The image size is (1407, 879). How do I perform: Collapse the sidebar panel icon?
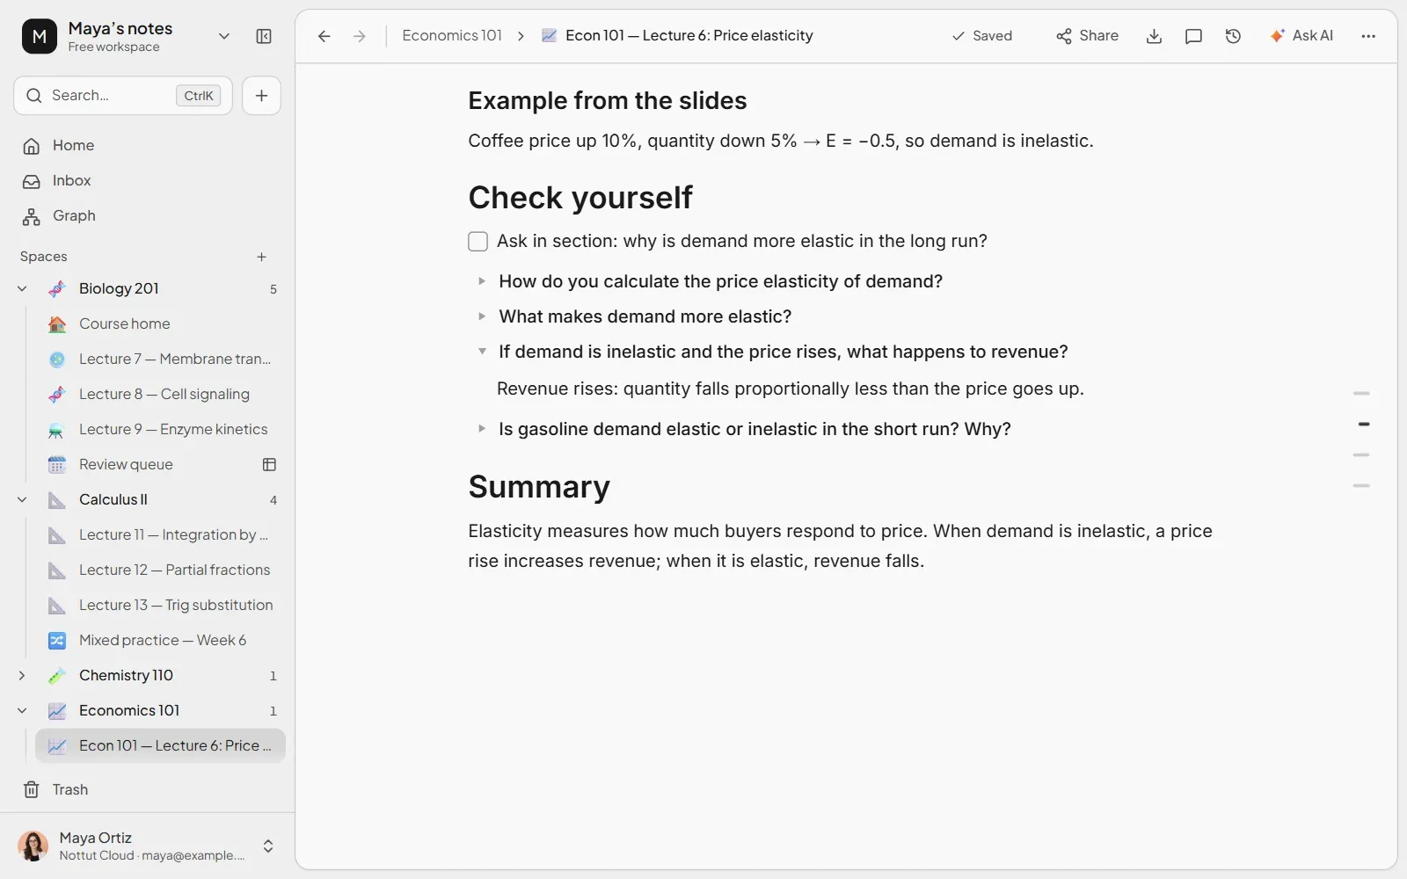(x=264, y=36)
